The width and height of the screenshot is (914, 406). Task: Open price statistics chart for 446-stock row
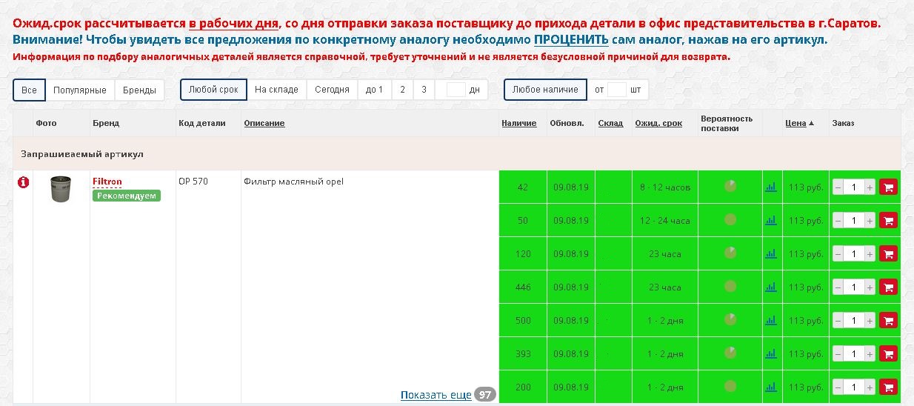click(771, 287)
